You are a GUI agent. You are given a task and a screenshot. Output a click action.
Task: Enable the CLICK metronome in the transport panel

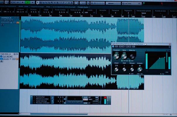pos(85,97)
